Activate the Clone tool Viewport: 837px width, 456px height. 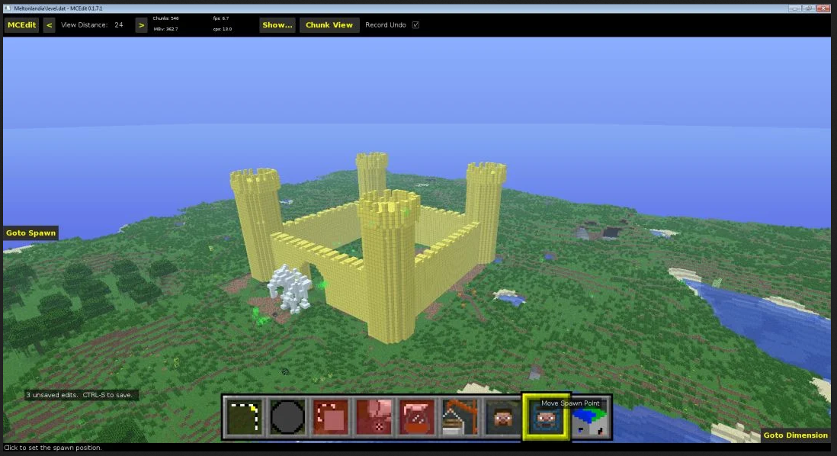click(330, 417)
